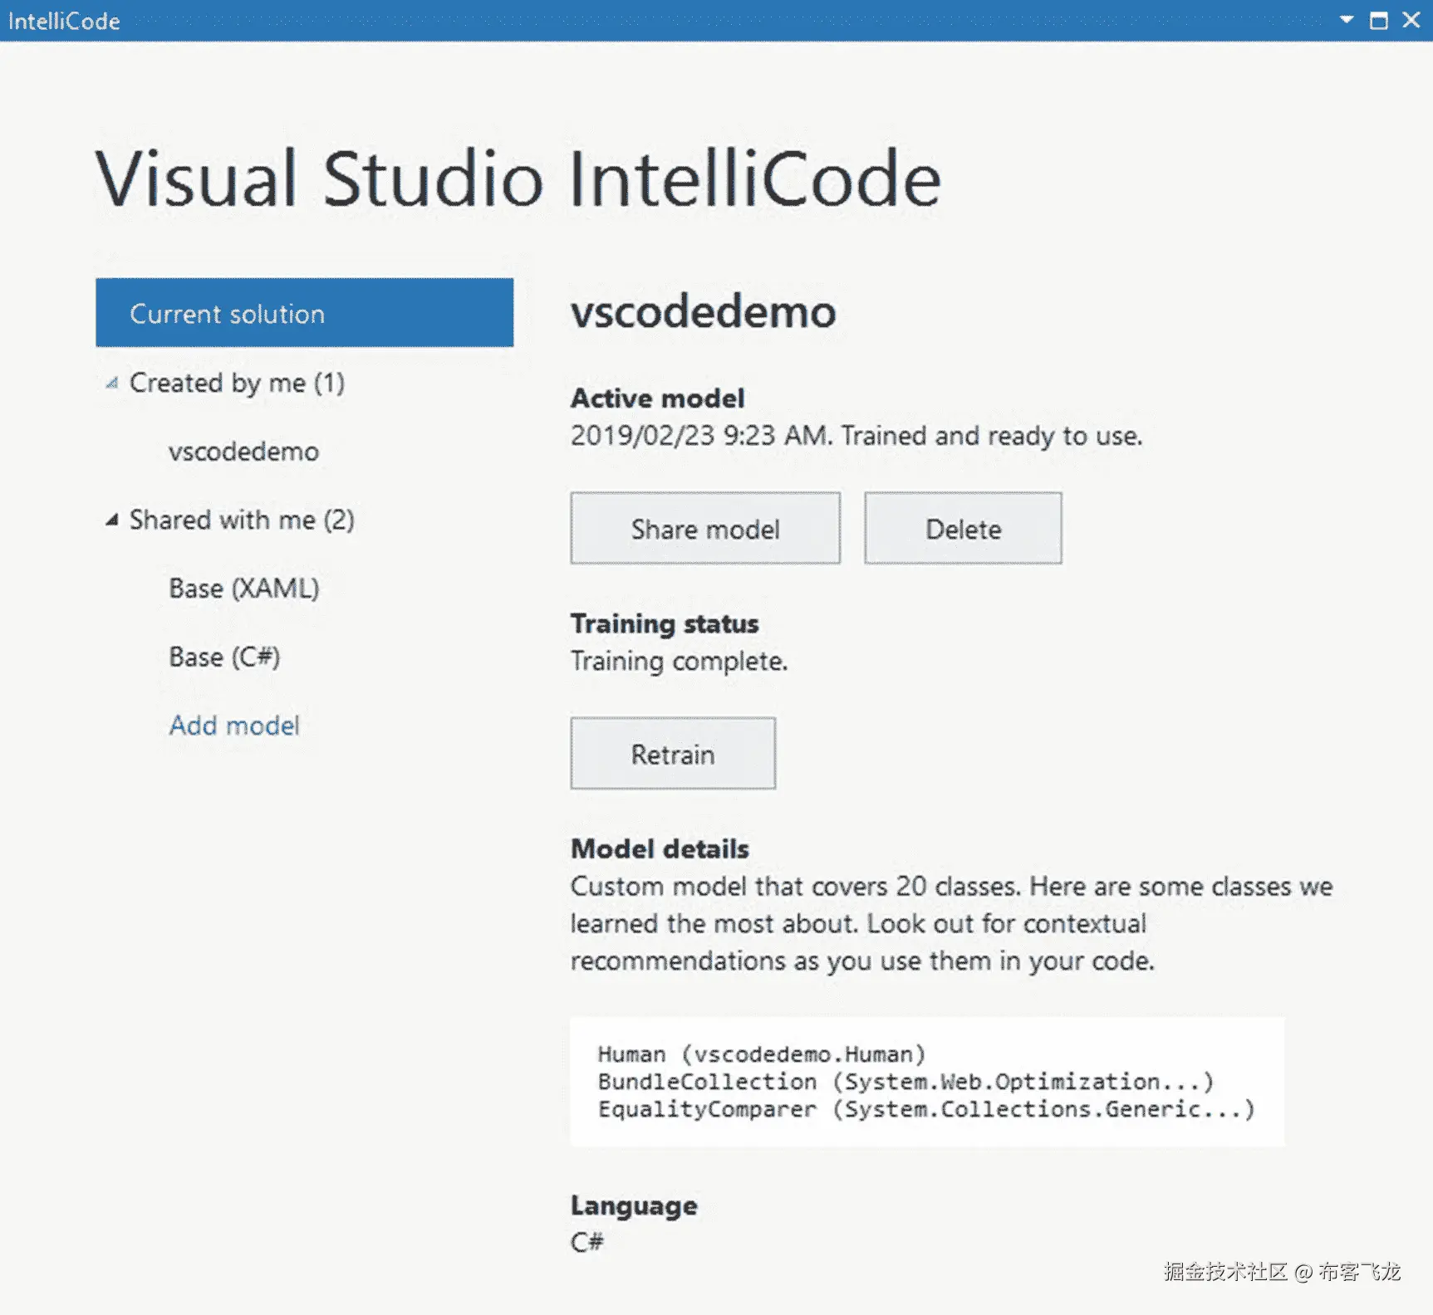Image resolution: width=1433 pixels, height=1315 pixels.
Task: Click the Created by me (1) label
Action: pyautogui.click(x=237, y=384)
